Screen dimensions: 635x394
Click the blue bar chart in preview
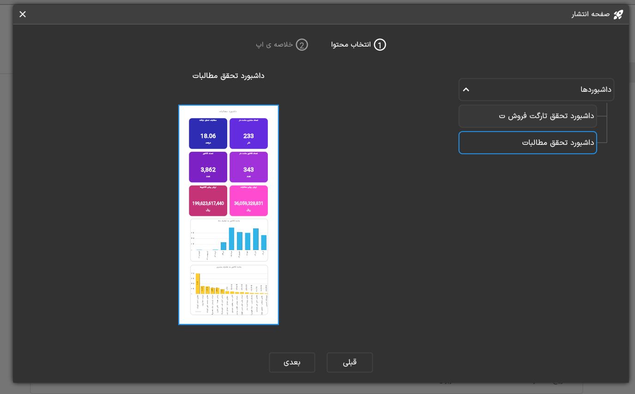pos(229,240)
